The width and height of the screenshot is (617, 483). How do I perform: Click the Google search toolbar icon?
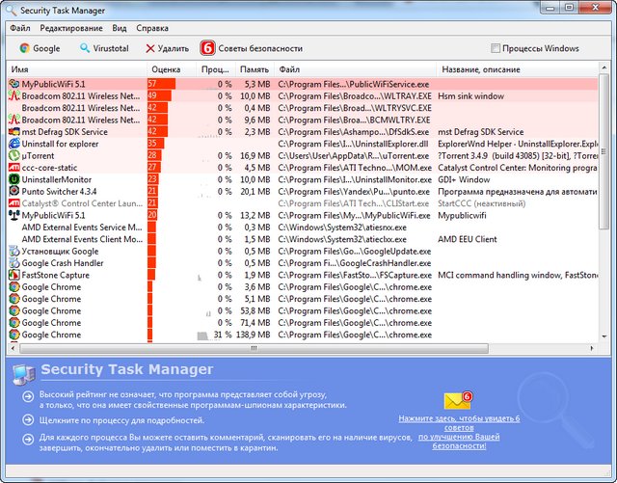pyautogui.click(x=24, y=48)
